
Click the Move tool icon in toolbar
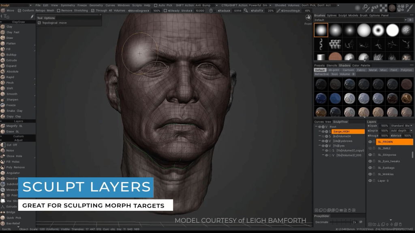coord(3,11)
